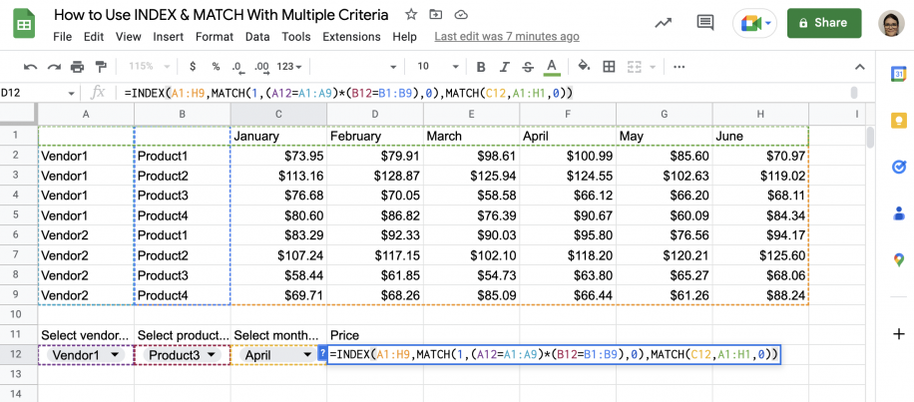
Task: Open Contacts side panel
Action: click(x=898, y=213)
